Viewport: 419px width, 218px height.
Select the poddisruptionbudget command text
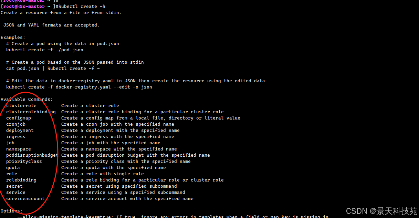coord(32,155)
